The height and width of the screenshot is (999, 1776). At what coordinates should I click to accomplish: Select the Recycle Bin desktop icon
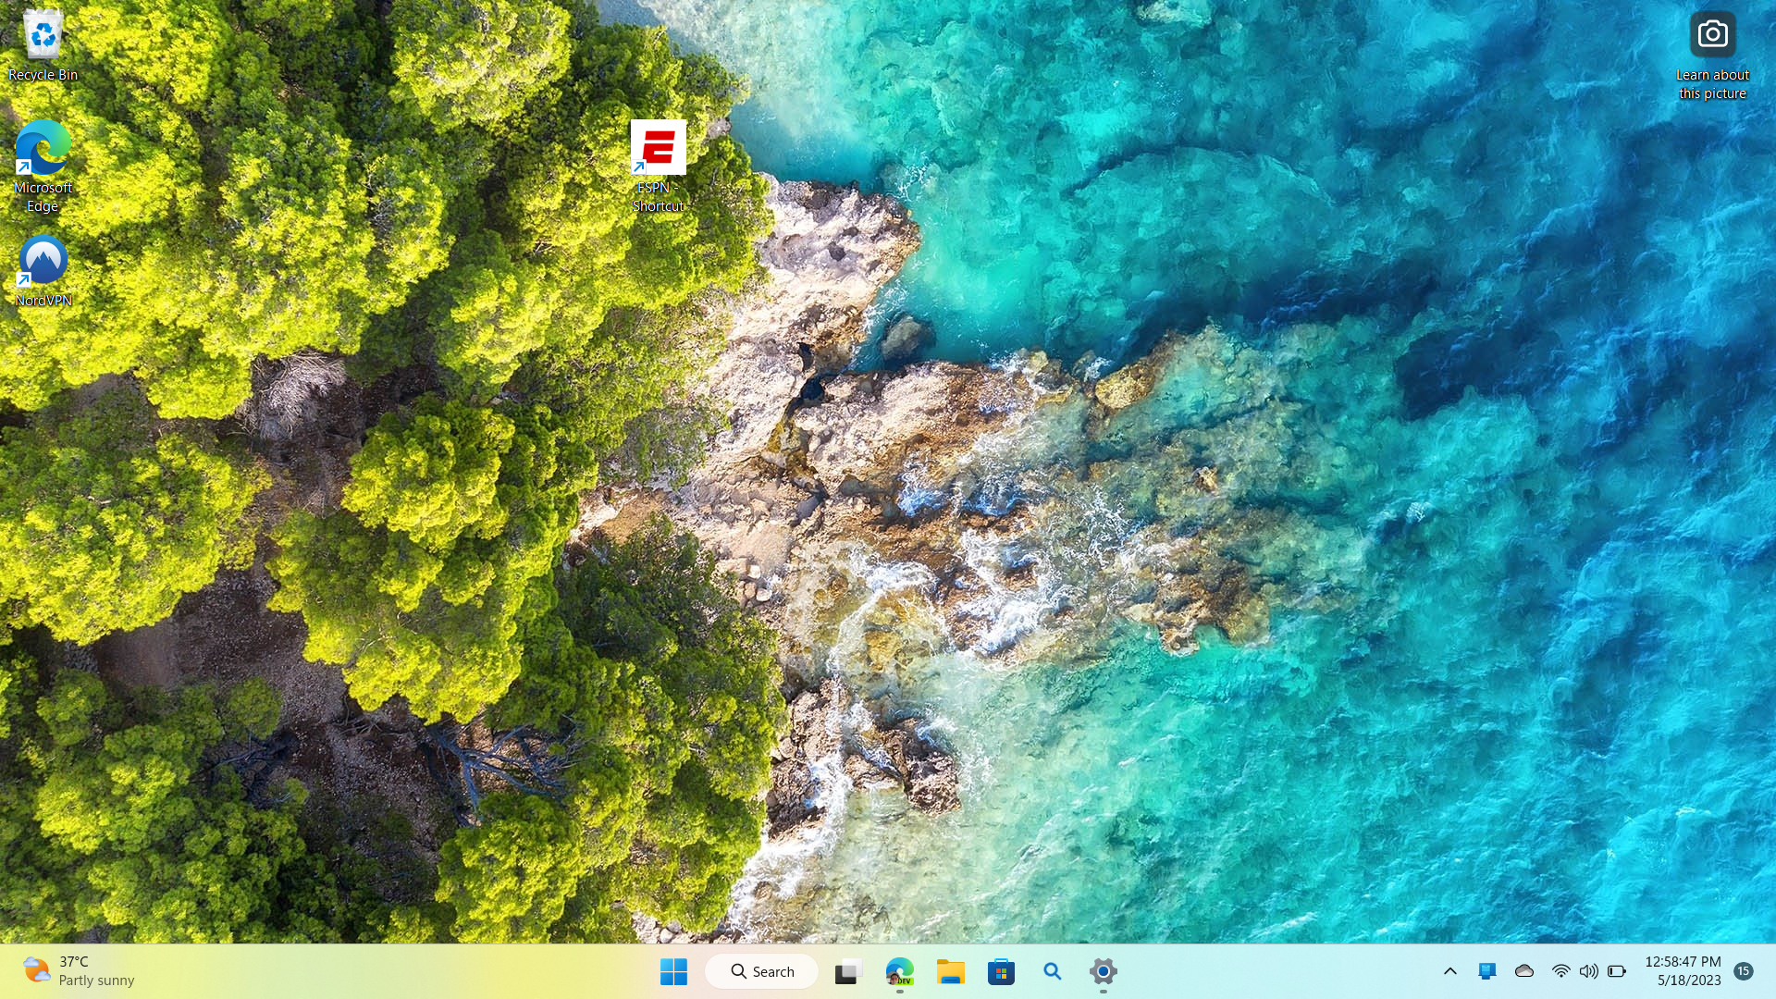point(43,46)
